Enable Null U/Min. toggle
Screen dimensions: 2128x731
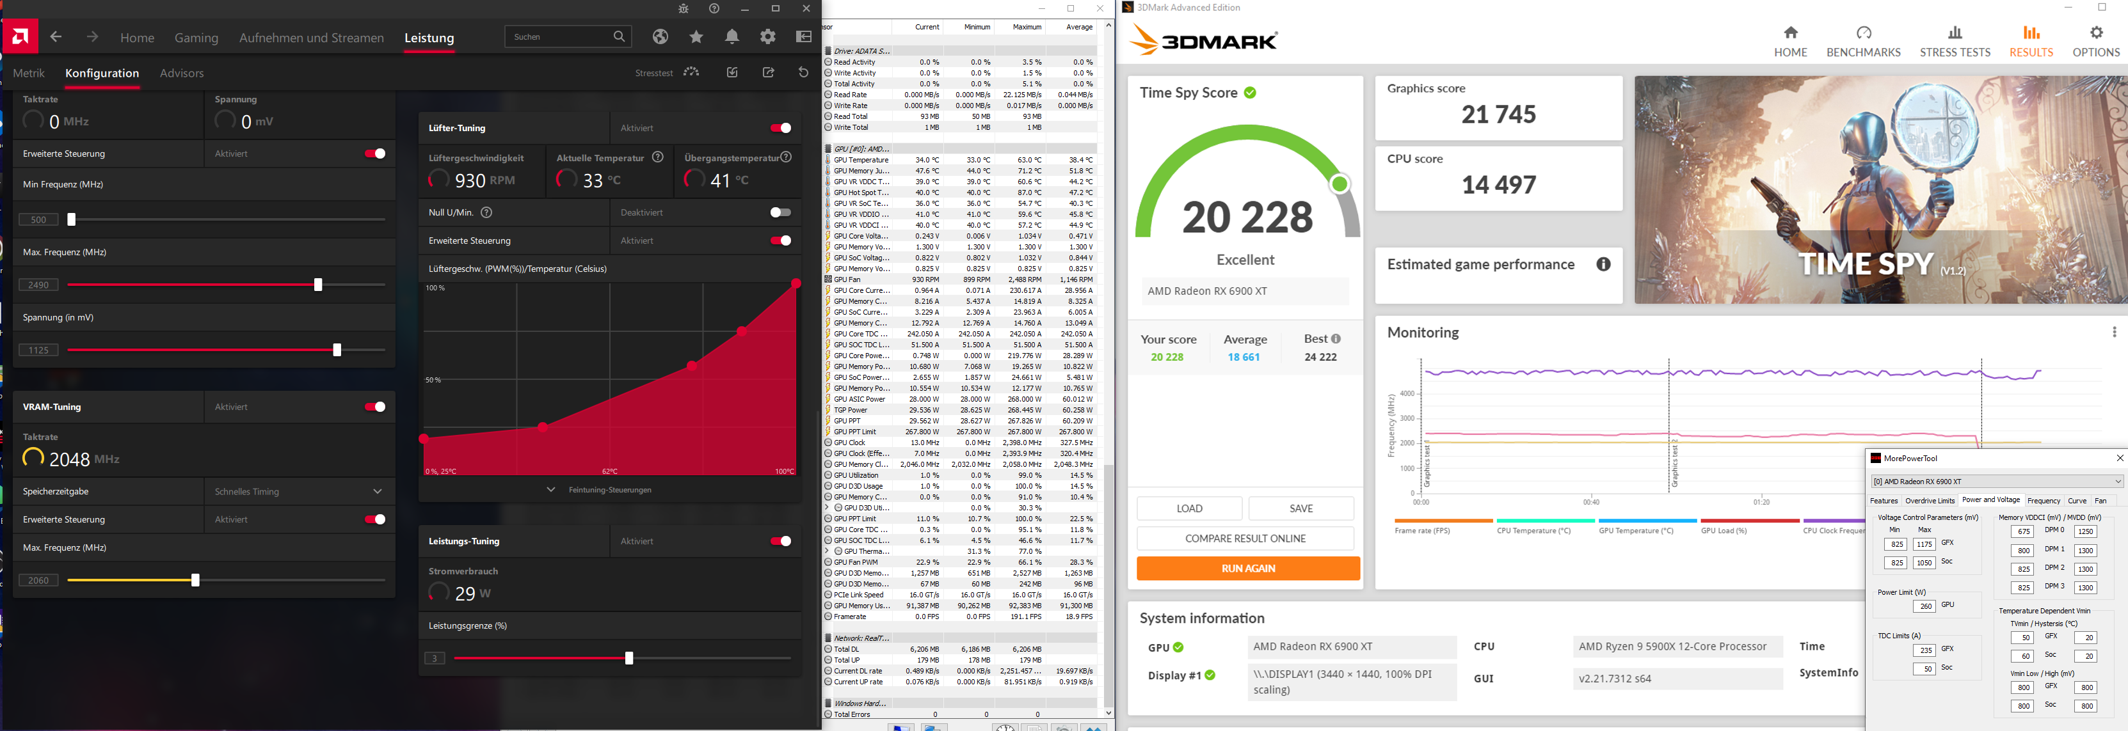coord(780,213)
